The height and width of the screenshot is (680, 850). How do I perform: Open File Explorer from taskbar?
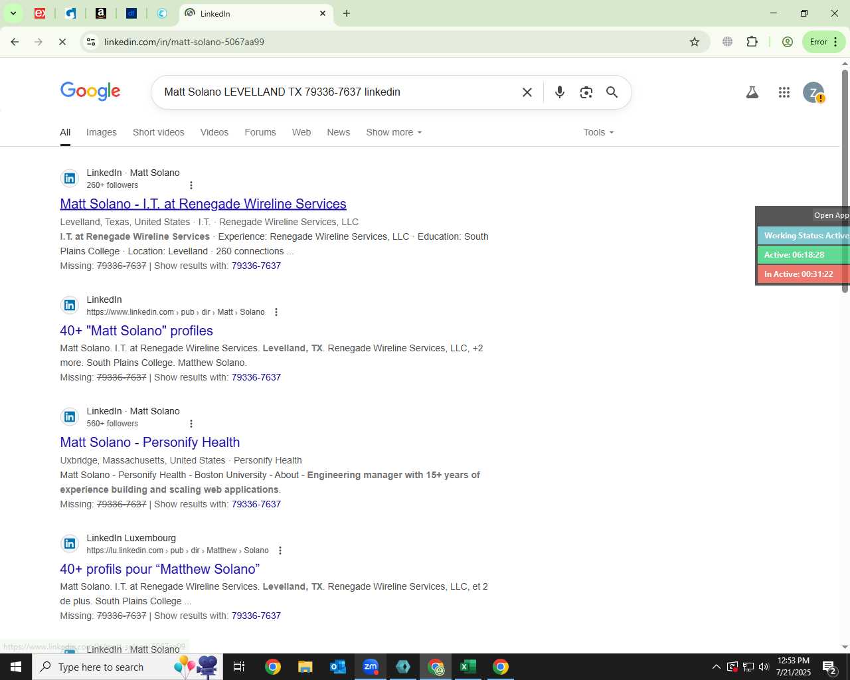tap(305, 667)
